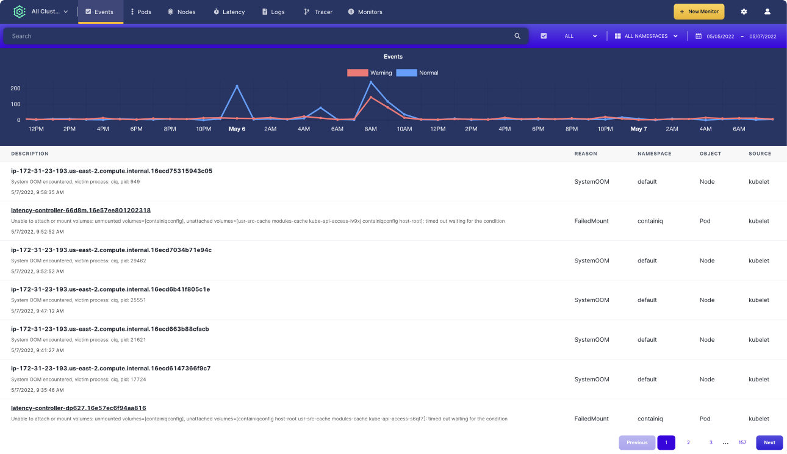Click FailedMount reason in latency-controller-66d8m row
787x454 pixels.
(x=591, y=221)
